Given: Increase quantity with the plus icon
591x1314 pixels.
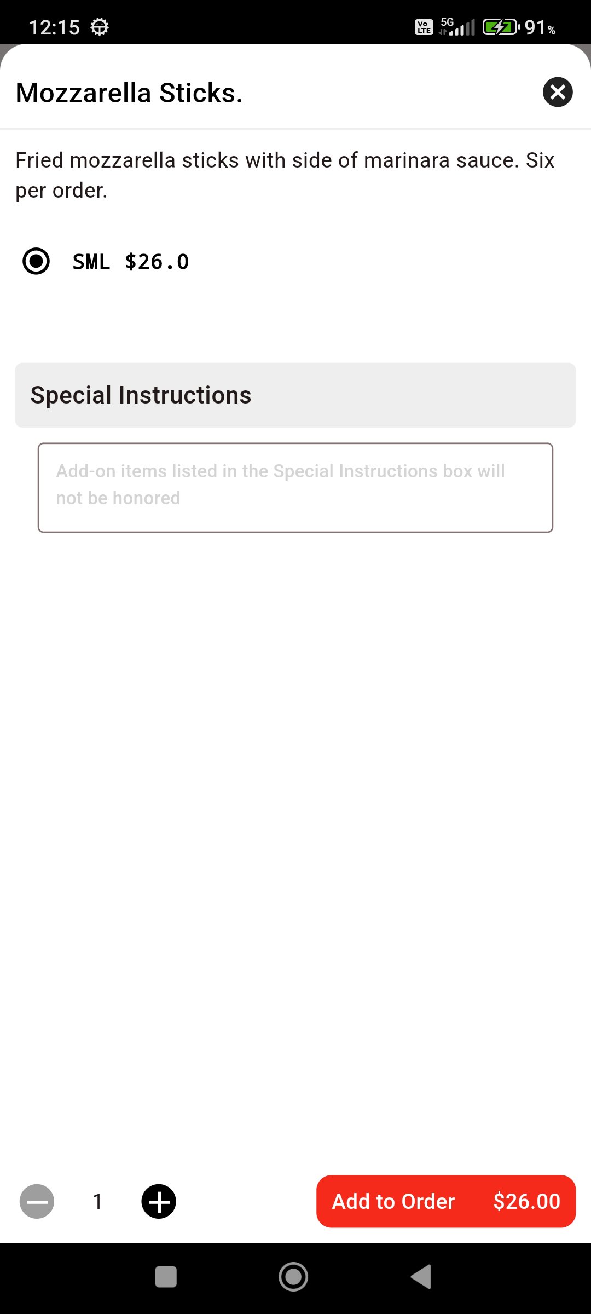Looking at the screenshot, I should coord(159,1201).
